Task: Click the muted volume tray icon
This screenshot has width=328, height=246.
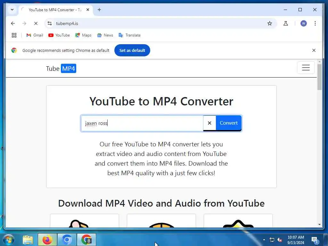Action: click(279, 240)
